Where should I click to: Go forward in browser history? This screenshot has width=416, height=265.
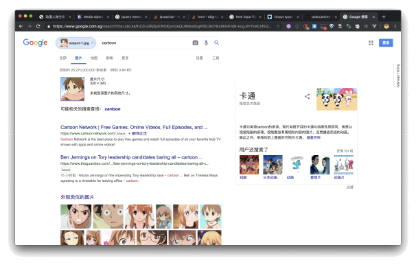[30, 26]
